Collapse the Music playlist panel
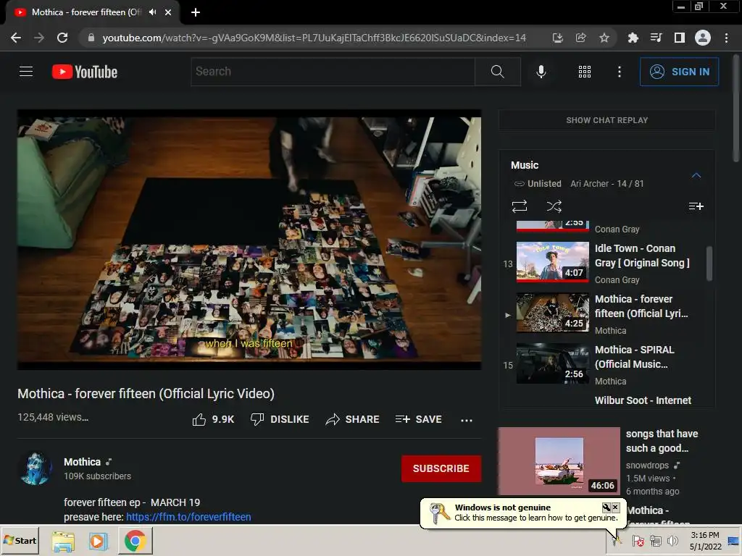This screenshot has width=742, height=556. point(696,175)
